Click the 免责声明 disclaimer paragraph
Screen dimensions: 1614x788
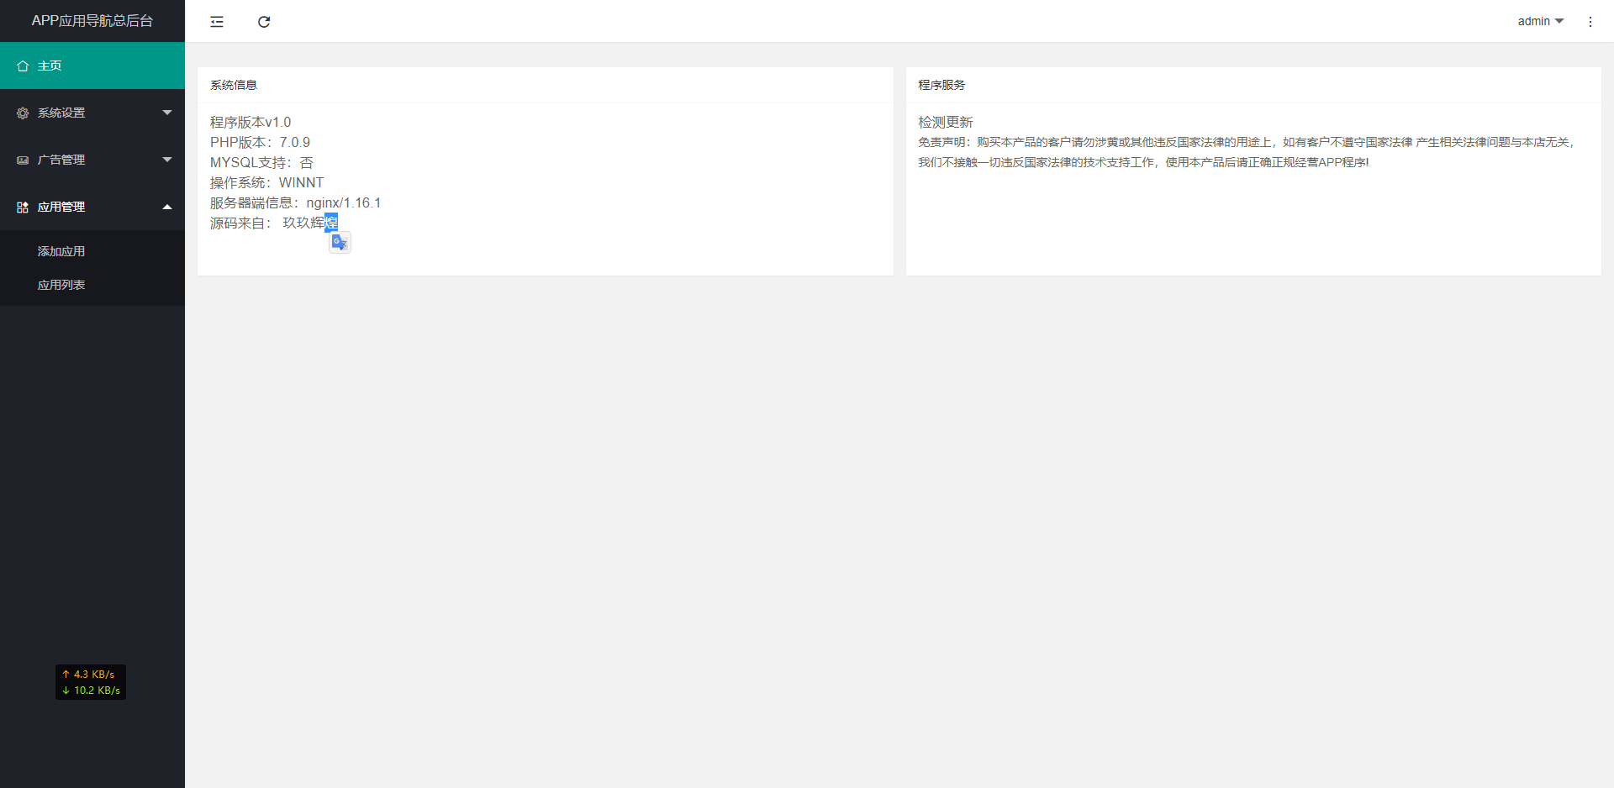1247,152
